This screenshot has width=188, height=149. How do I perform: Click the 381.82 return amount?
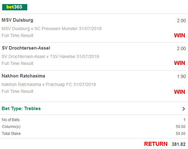[179, 144]
